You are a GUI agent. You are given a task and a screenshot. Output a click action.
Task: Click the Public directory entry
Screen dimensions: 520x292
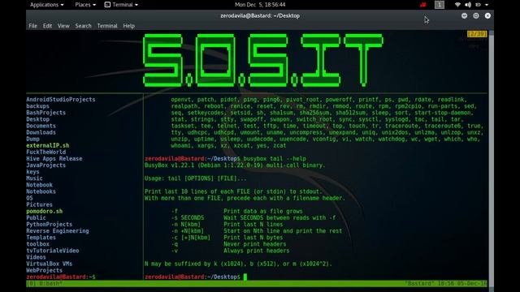coord(36,217)
